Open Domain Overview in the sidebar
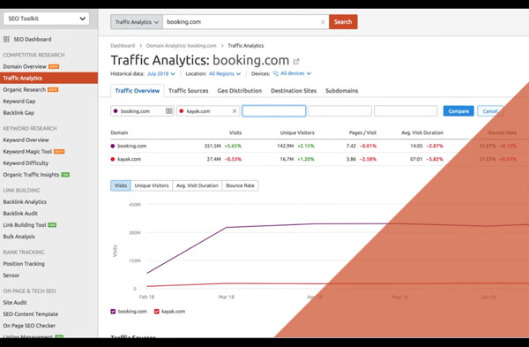The height and width of the screenshot is (347, 529). pyautogui.click(x=25, y=66)
